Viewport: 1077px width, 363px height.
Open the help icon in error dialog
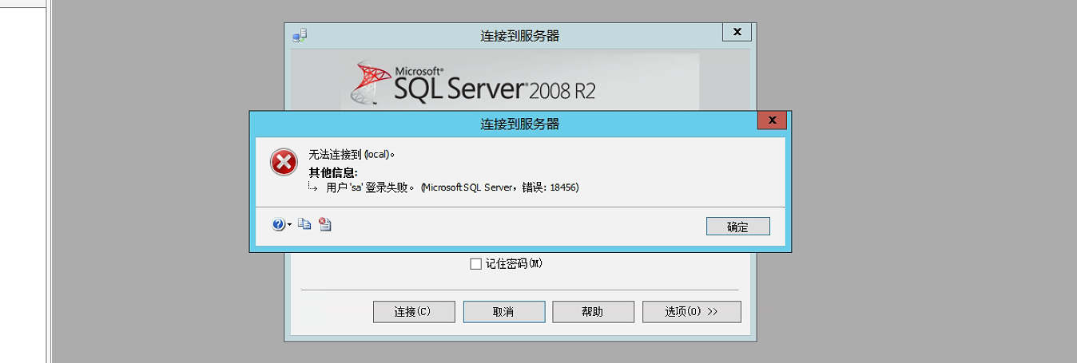278,225
